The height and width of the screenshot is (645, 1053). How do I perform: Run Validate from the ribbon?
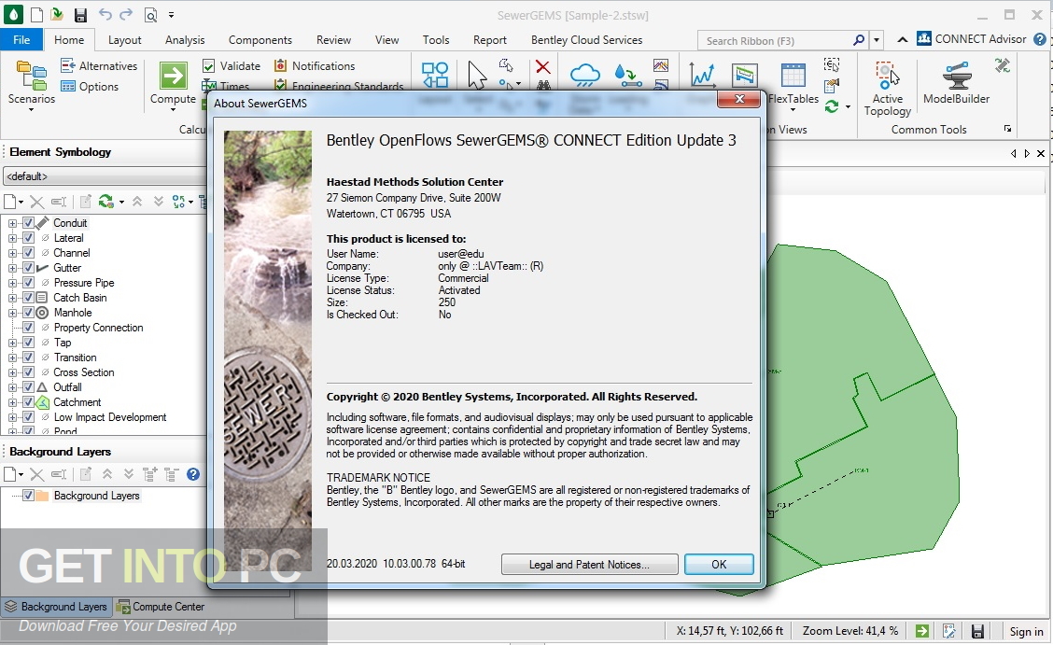pyautogui.click(x=231, y=65)
